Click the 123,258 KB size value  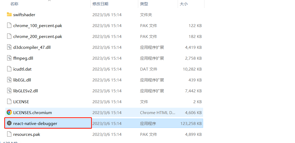coord(191,124)
